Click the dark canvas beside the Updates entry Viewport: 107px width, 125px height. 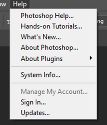(x=102, y=113)
